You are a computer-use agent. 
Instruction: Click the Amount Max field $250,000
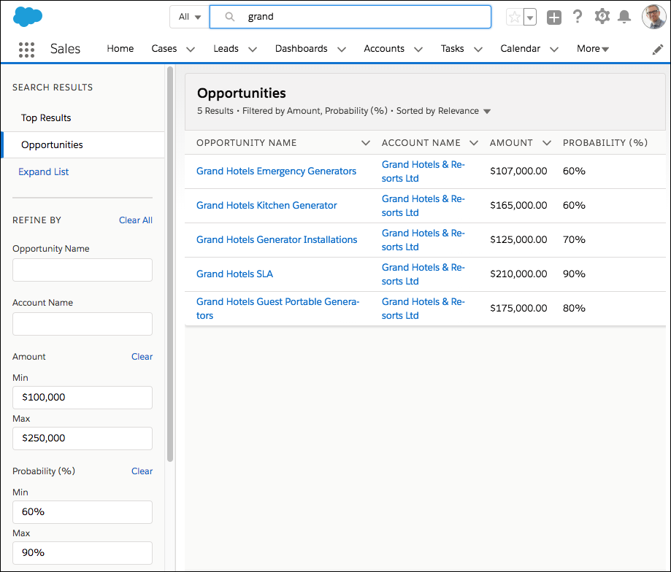83,438
